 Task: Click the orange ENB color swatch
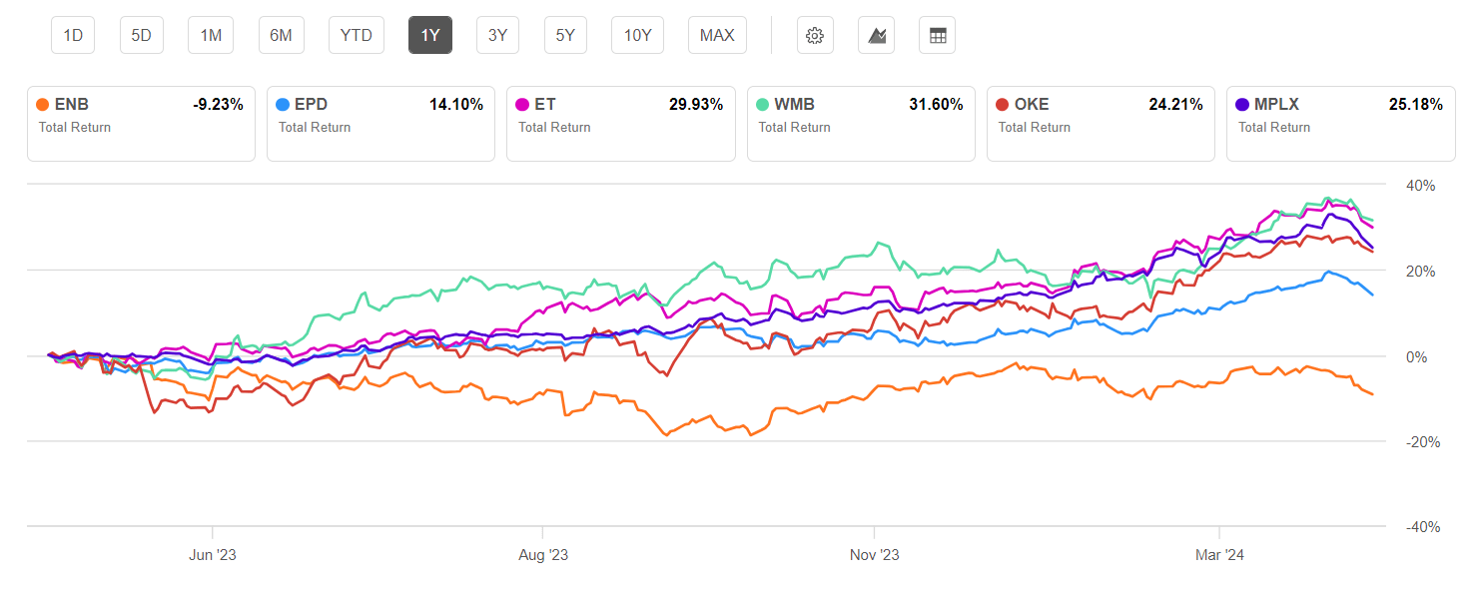click(x=43, y=104)
